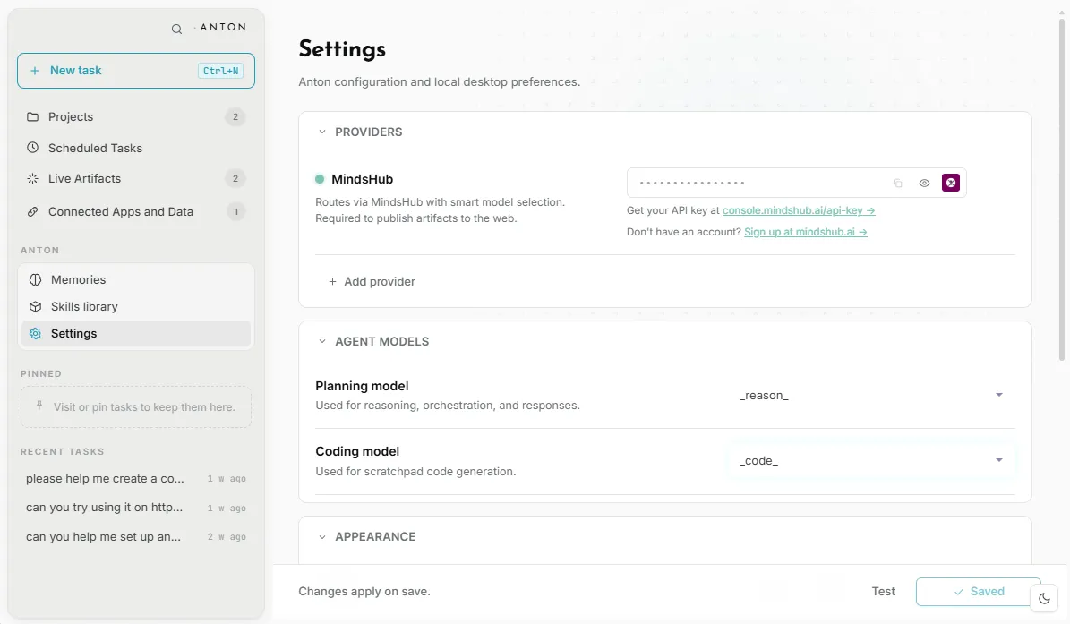Click the Planning model label
1070x624 pixels.
point(362,386)
